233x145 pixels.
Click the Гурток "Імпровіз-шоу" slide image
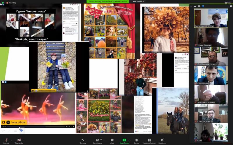coord(31,25)
